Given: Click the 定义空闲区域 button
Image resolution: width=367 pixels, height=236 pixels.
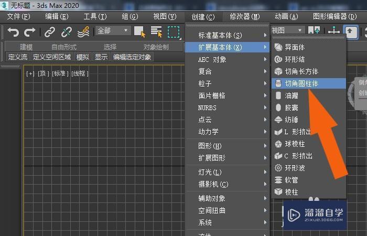Looking at the screenshot, I should pyautogui.click(x=52, y=57).
